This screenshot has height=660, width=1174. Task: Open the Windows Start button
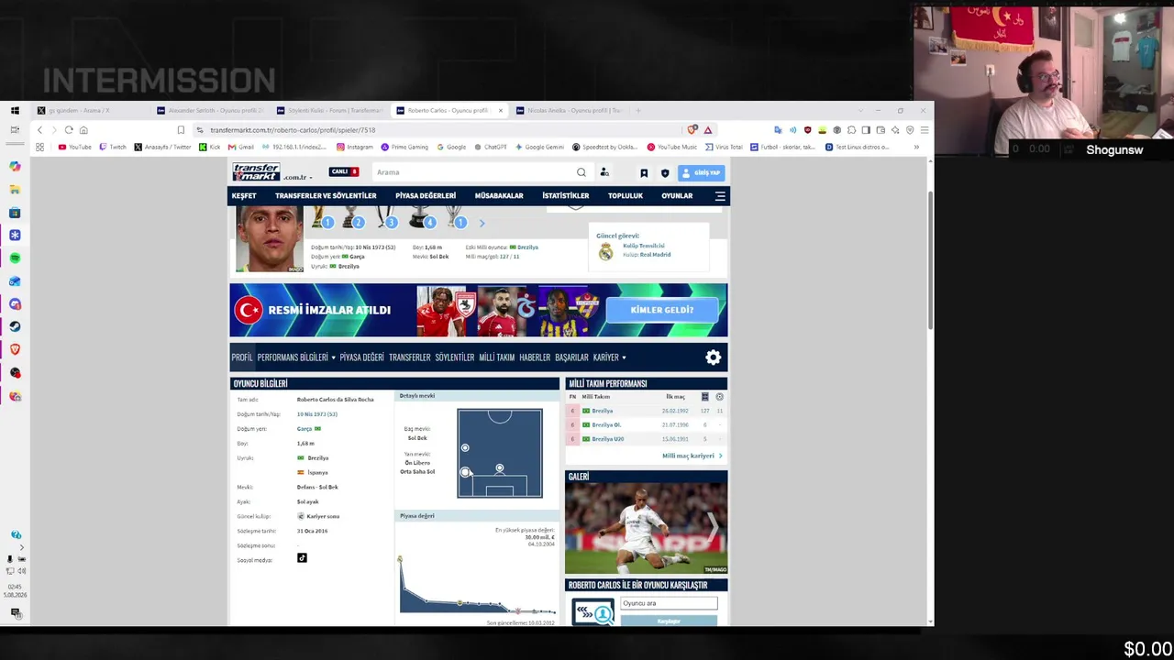tap(15, 110)
